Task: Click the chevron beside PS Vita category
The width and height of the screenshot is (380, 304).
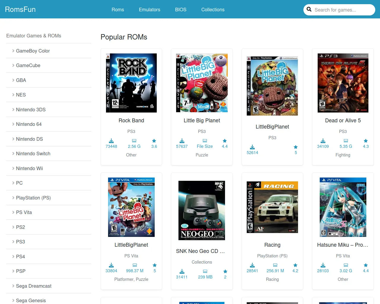Action: pyautogui.click(x=13, y=212)
